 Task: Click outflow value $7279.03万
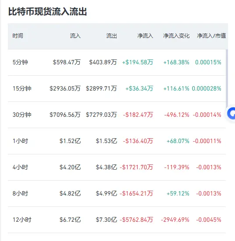tap(101, 115)
